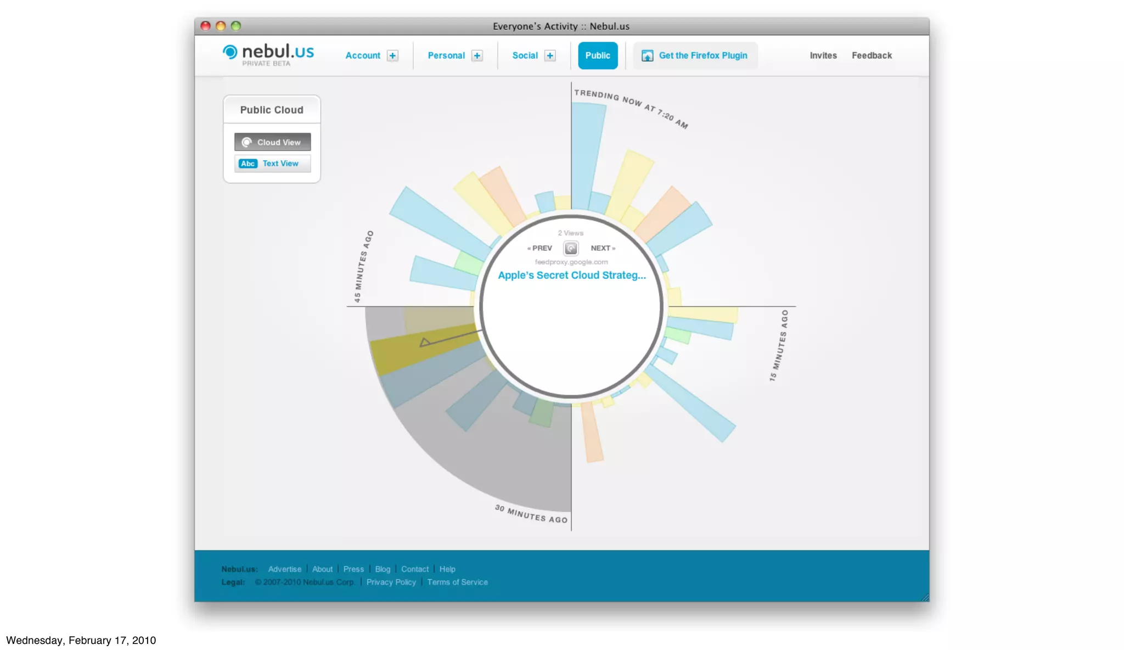Screen dimensions: 1124x650
Task: Open Apple's Secret Cloud Strategy link
Action: 571,275
